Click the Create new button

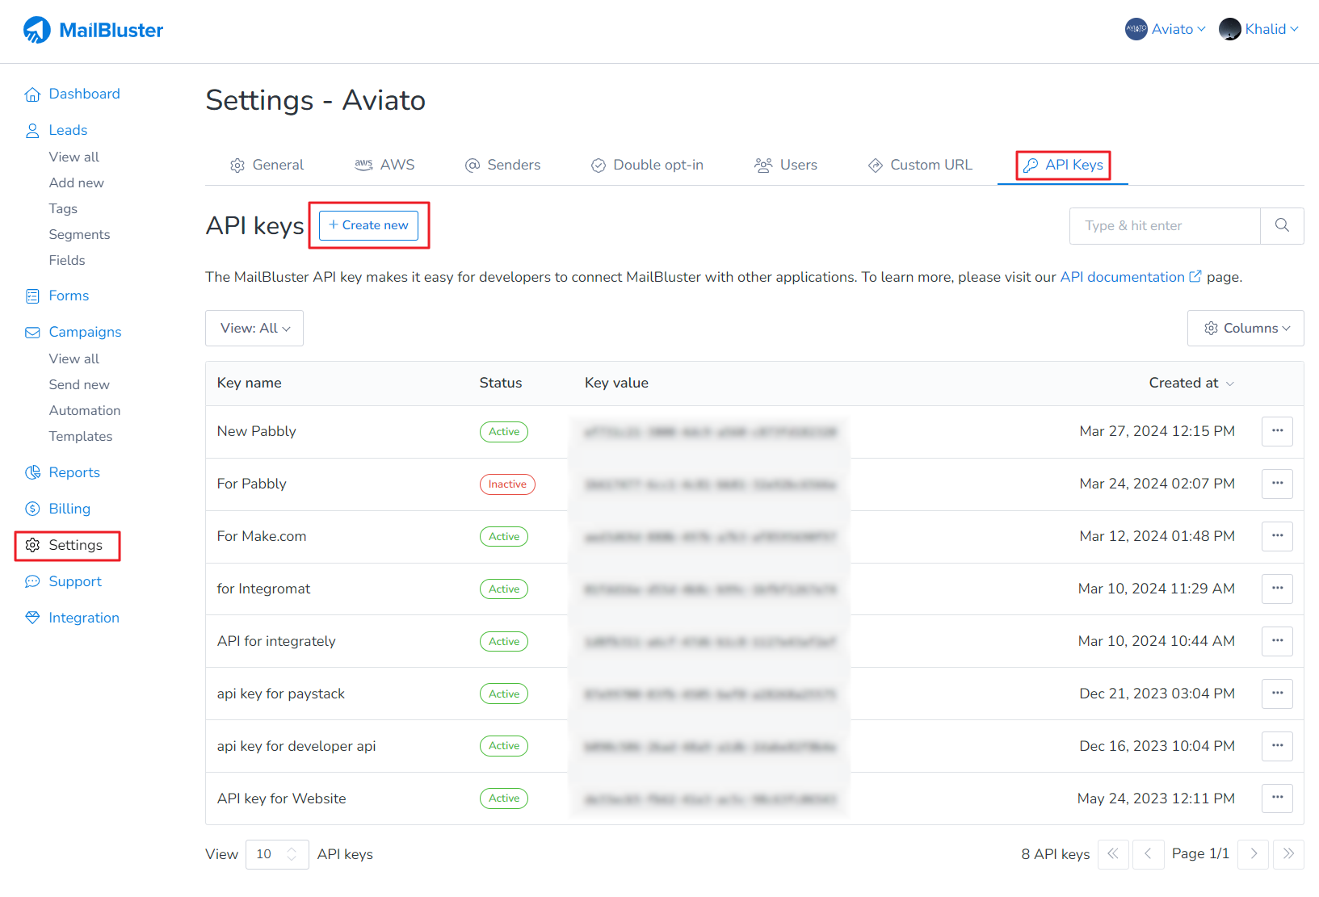(x=368, y=225)
